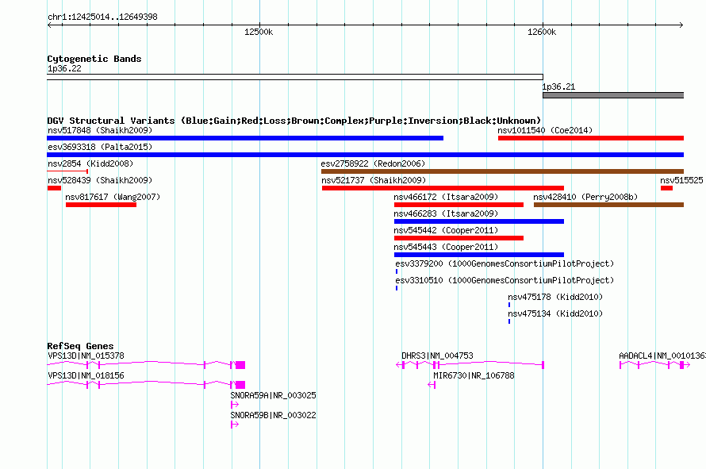Open the nsv515525 variant label

[x=681, y=180]
